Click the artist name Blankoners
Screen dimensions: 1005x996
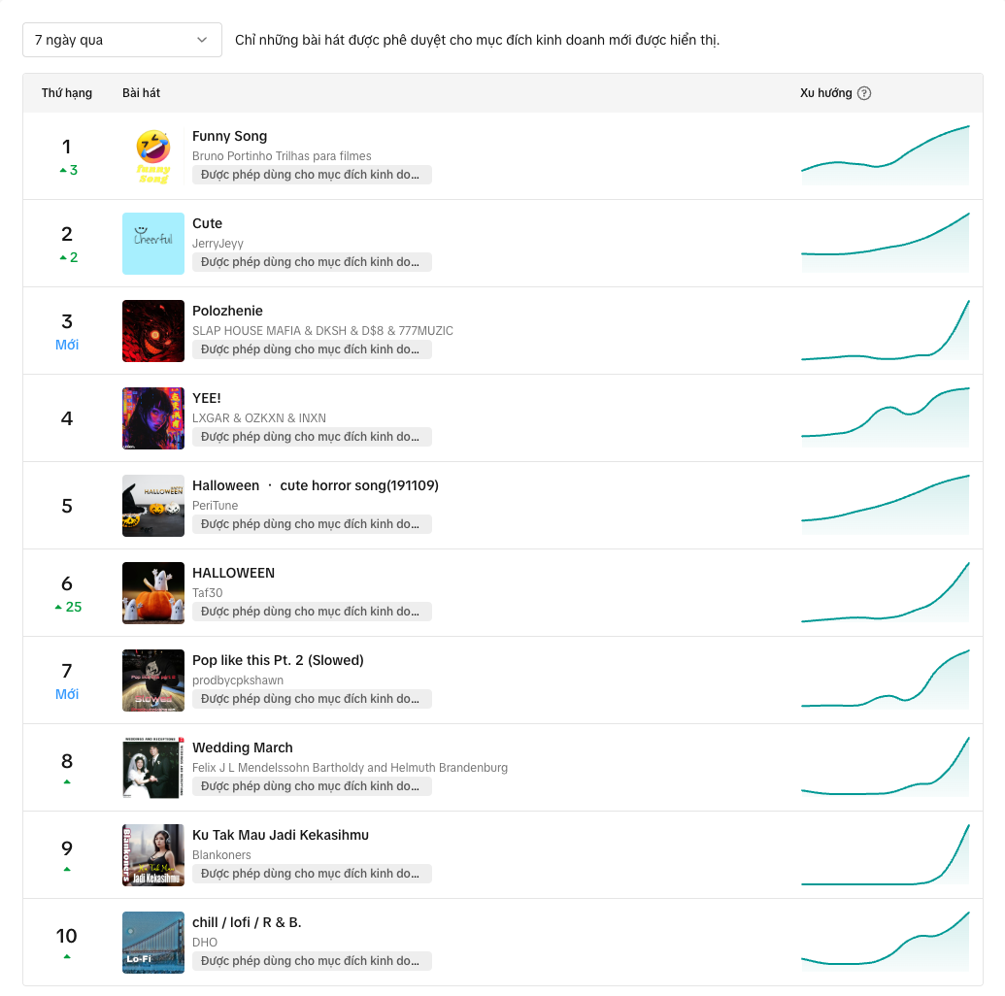coord(221,855)
